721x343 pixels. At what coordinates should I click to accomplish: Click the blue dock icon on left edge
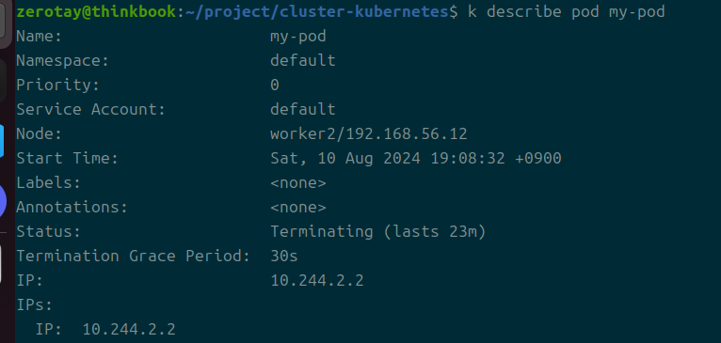tap(2, 141)
